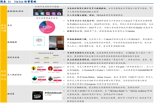Image resolution: width=155 pixels, height=103 pixels.
Task: Click the bold text 降低视频编辑门槛
Action: tap(77, 39)
